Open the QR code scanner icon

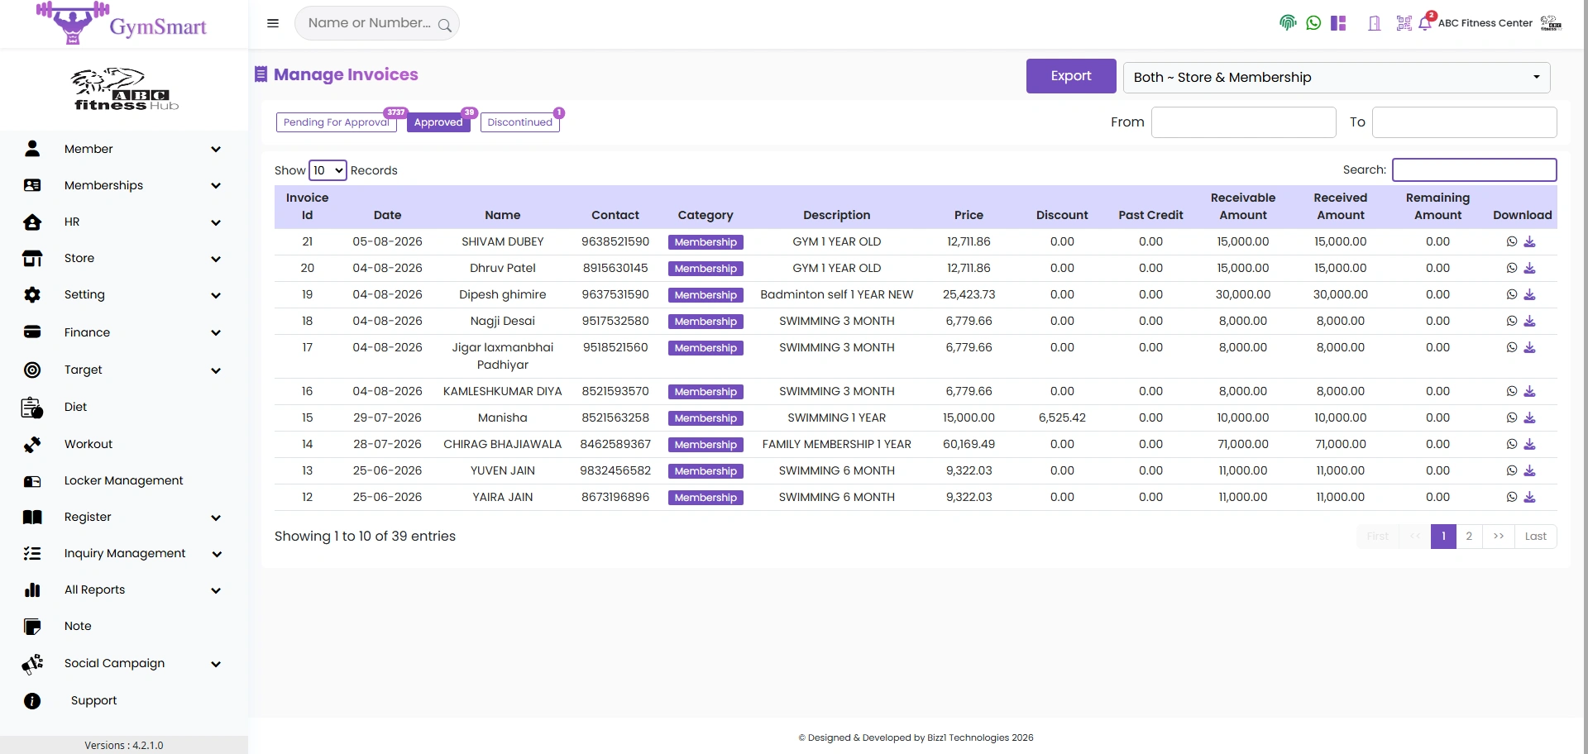coord(1404,23)
